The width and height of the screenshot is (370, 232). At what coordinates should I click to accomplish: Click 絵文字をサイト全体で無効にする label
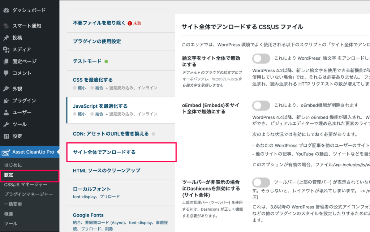pos(211,61)
